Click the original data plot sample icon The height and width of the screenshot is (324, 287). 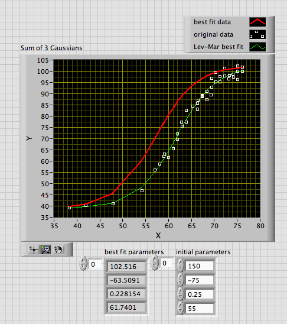(x=257, y=34)
